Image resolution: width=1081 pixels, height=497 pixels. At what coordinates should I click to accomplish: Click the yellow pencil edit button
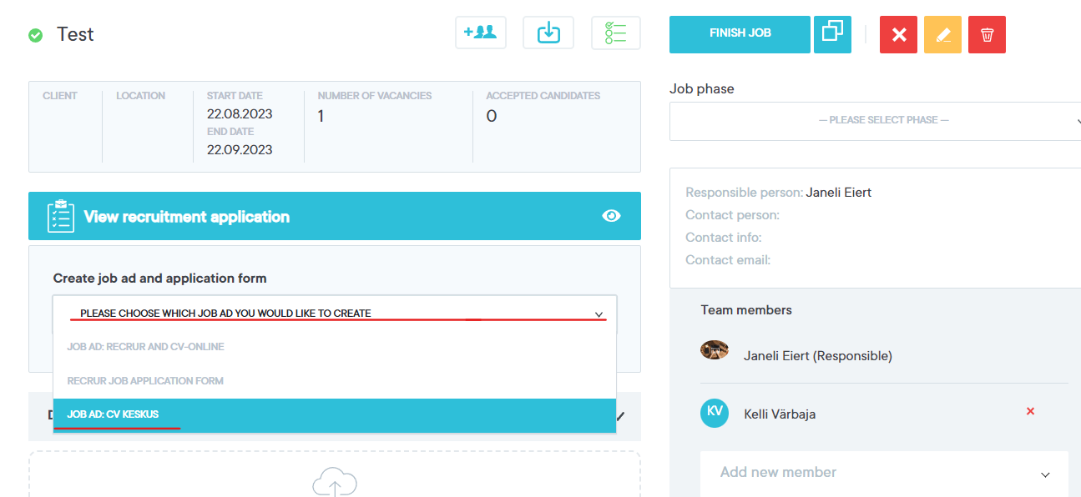(942, 35)
